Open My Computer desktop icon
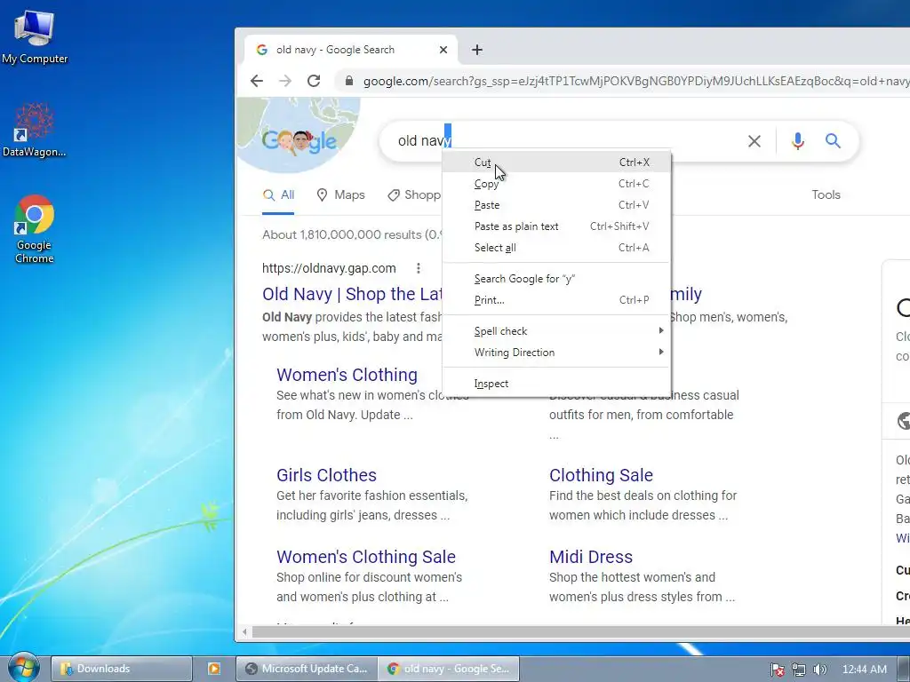The image size is (910, 682). 35,37
